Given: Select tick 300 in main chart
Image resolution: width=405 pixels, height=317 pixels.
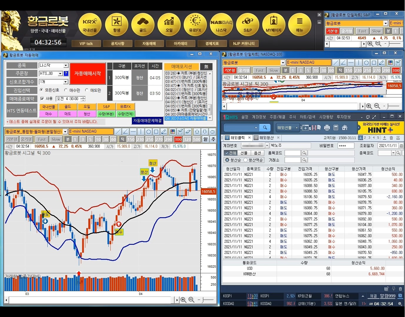Looking at the screenshot, I should pyautogui.click(x=178, y=139).
